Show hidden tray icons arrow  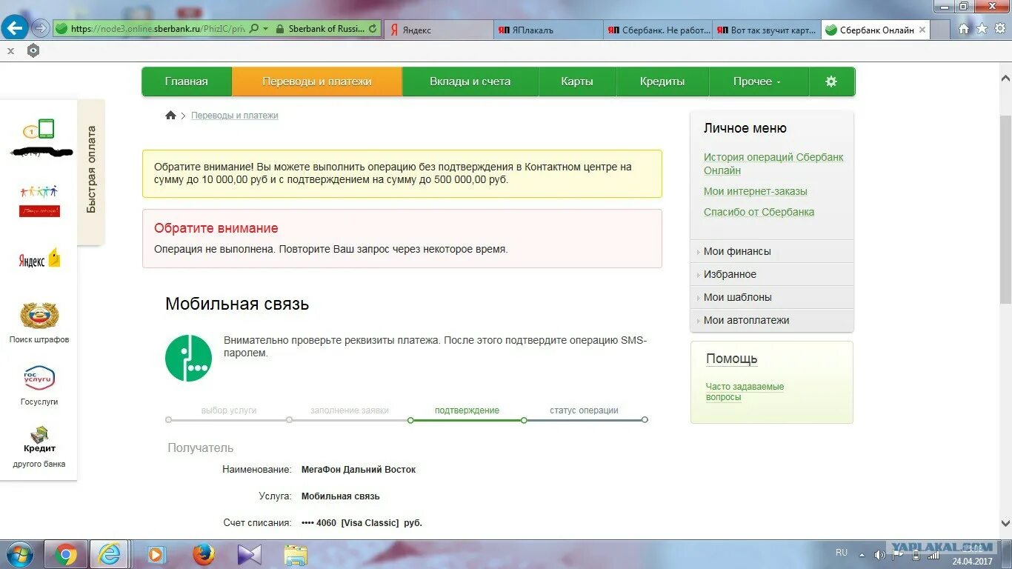click(862, 554)
